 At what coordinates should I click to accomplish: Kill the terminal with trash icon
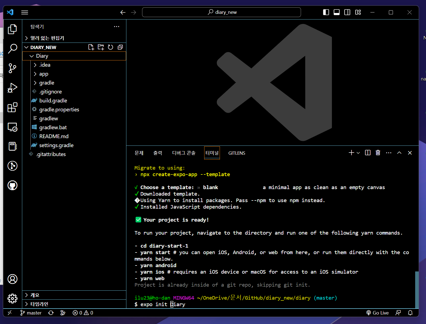pyautogui.click(x=378, y=153)
